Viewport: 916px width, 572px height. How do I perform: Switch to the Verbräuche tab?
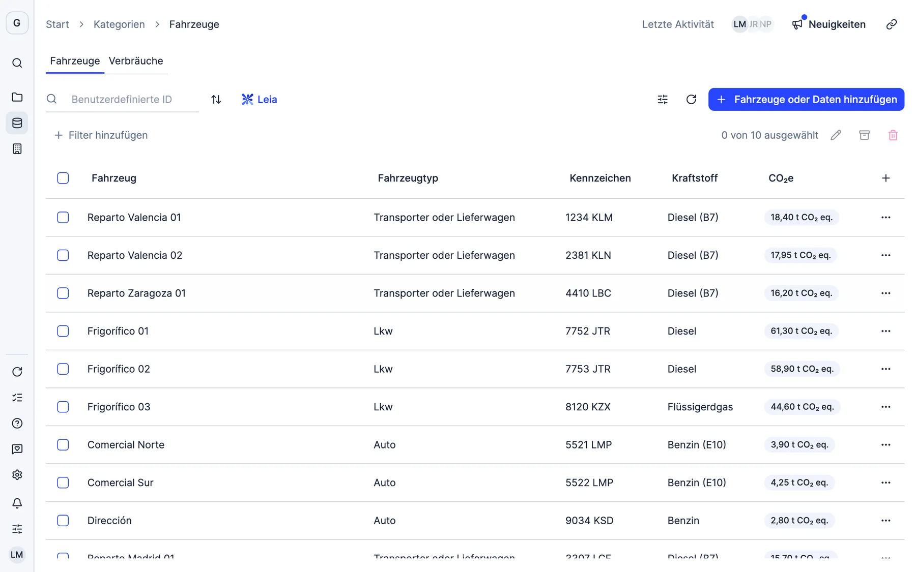pos(136,61)
